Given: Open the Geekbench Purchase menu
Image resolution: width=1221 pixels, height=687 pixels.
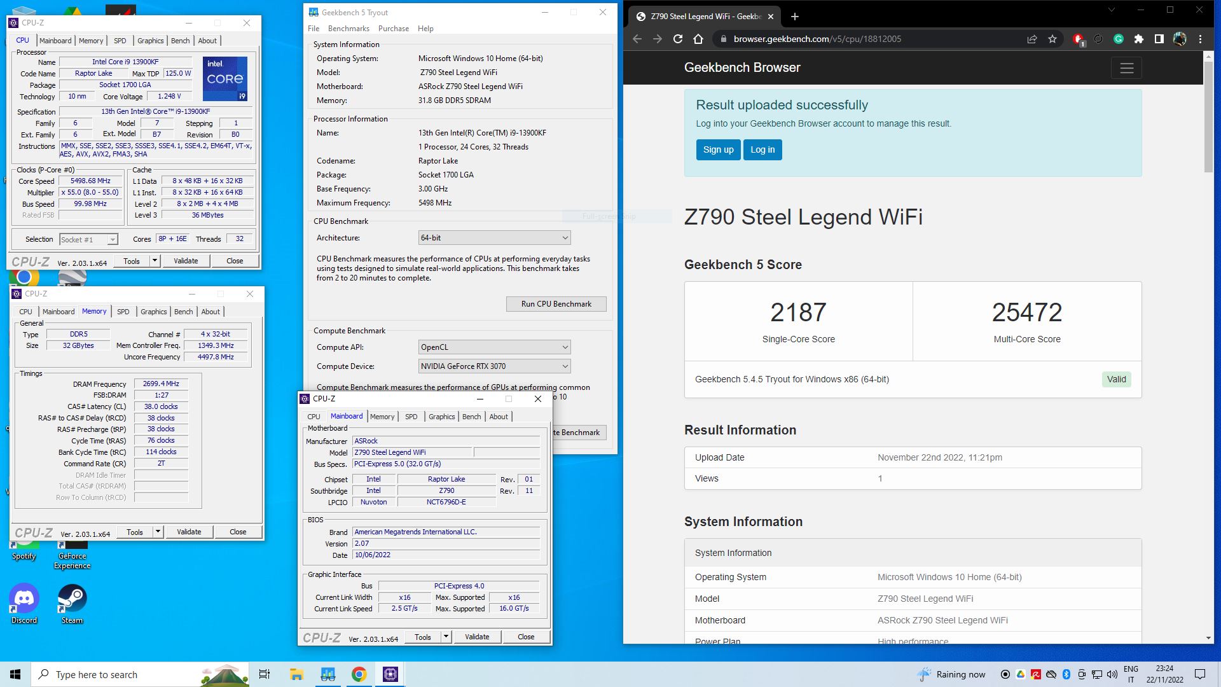Looking at the screenshot, I should [394, 29].
